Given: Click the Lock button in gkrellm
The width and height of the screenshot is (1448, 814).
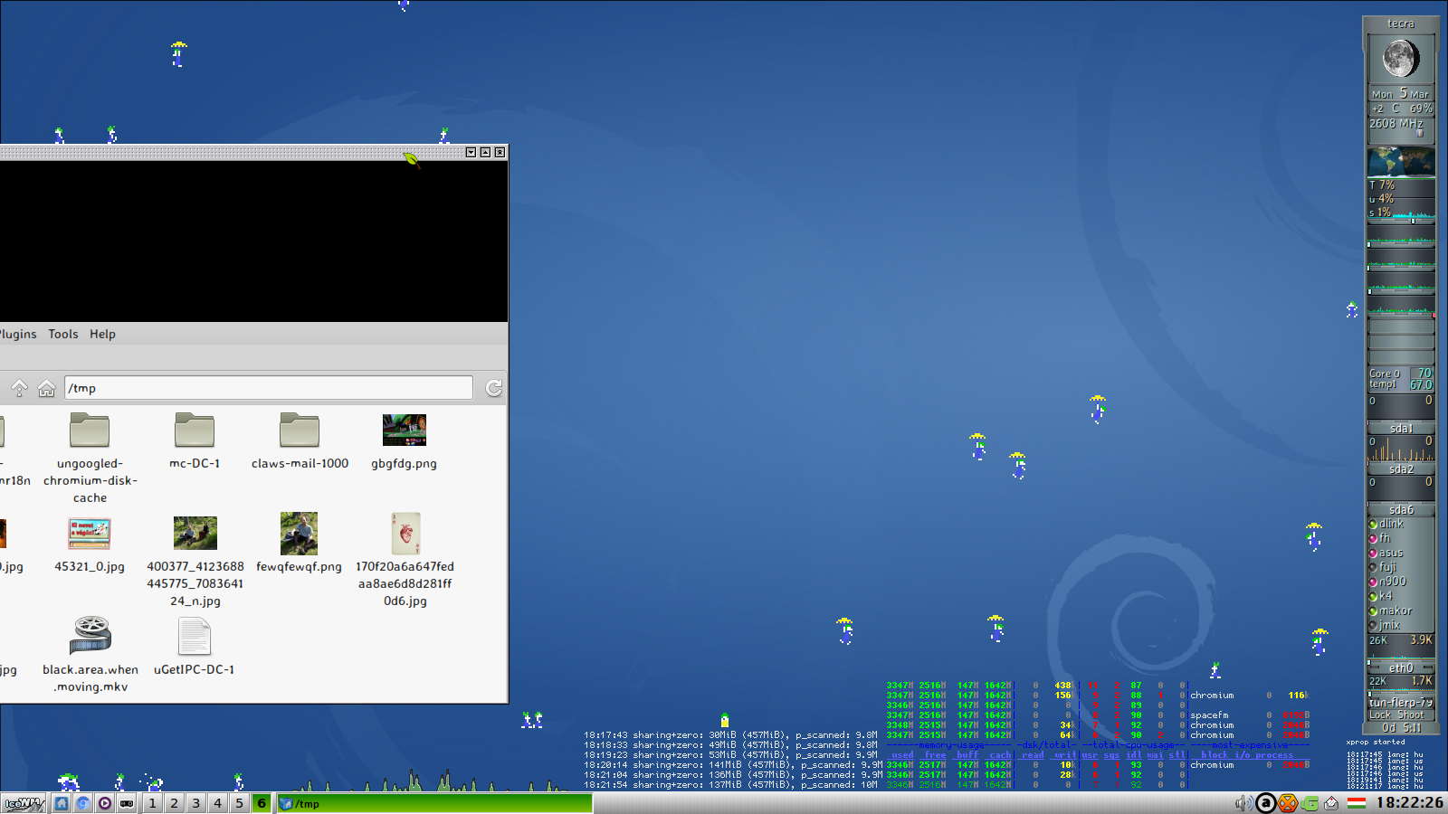Looking at the screenshot, I should point(1380,715).
